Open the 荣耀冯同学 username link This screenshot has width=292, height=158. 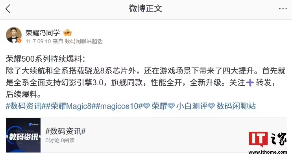43,33
